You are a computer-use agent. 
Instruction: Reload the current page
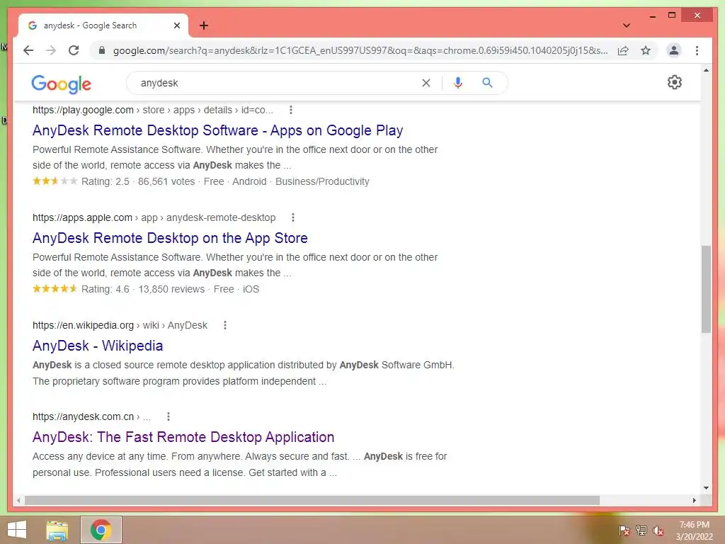click(x=74, y=50)
